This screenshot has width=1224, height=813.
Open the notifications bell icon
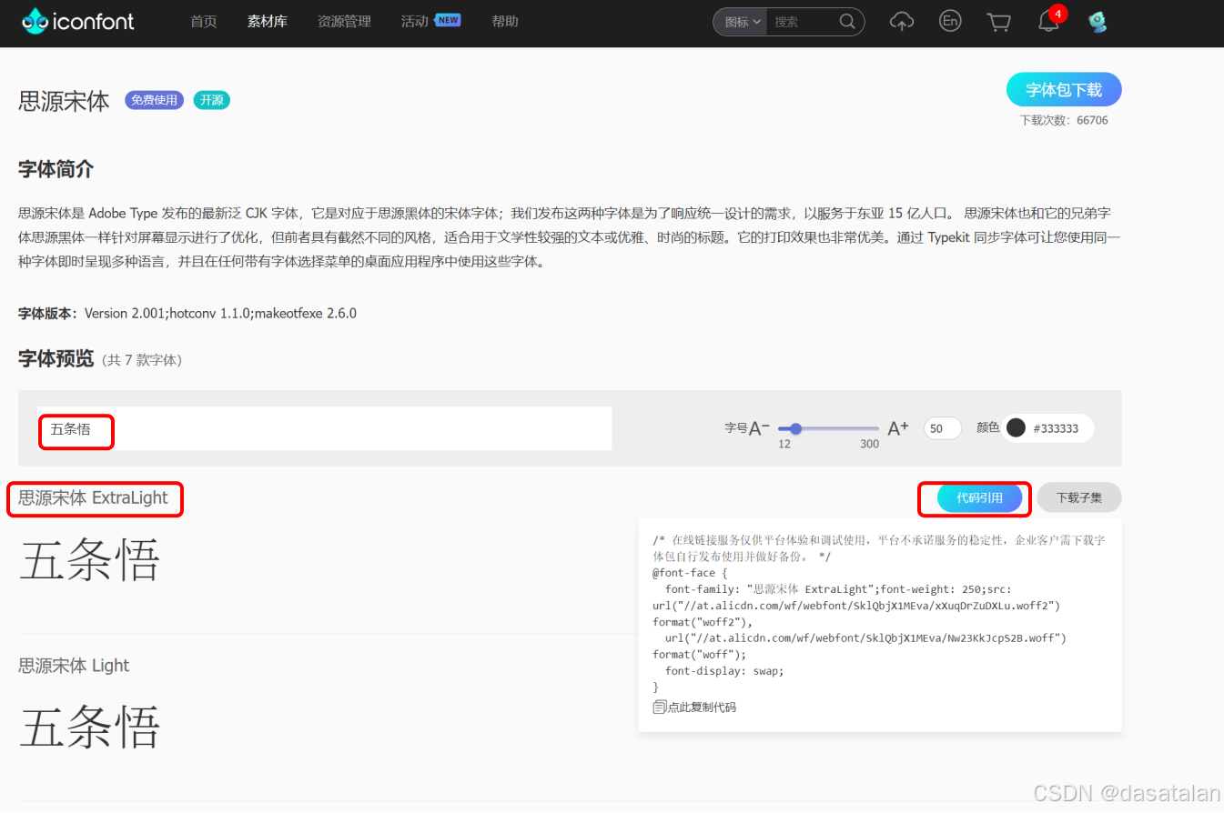click(1048, 22)
